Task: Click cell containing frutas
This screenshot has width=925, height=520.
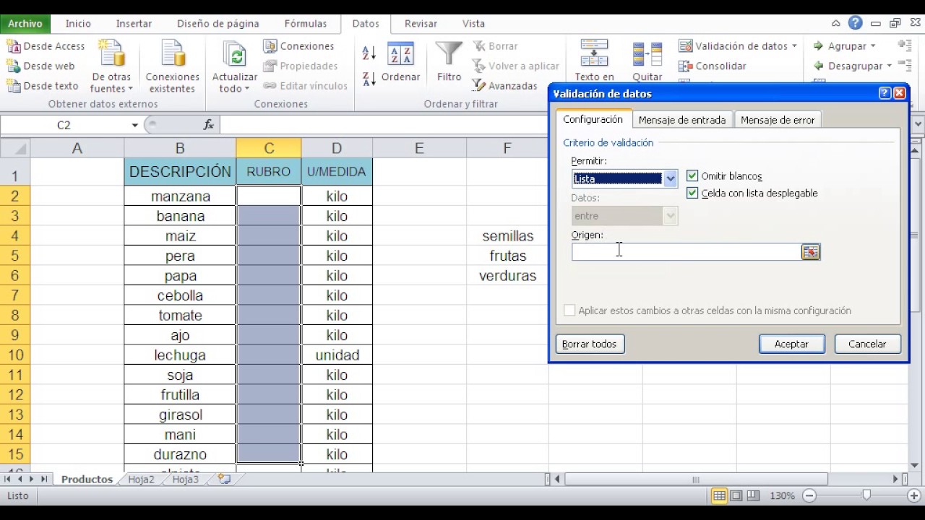Action: [x=507, y=256]
